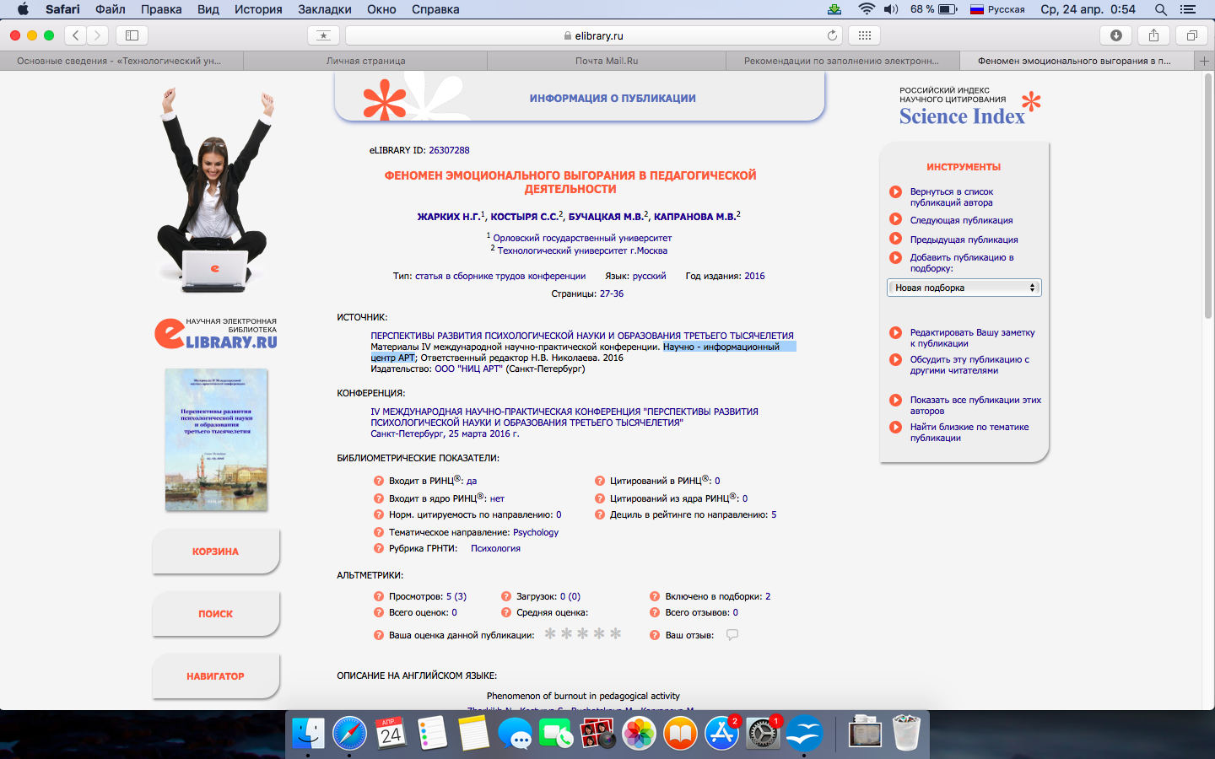Click the Safari forward arrow button
Screen dimensions: 1215x759
98,35
